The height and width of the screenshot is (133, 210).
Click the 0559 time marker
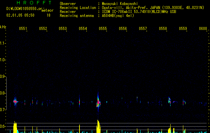pos(183,28)
